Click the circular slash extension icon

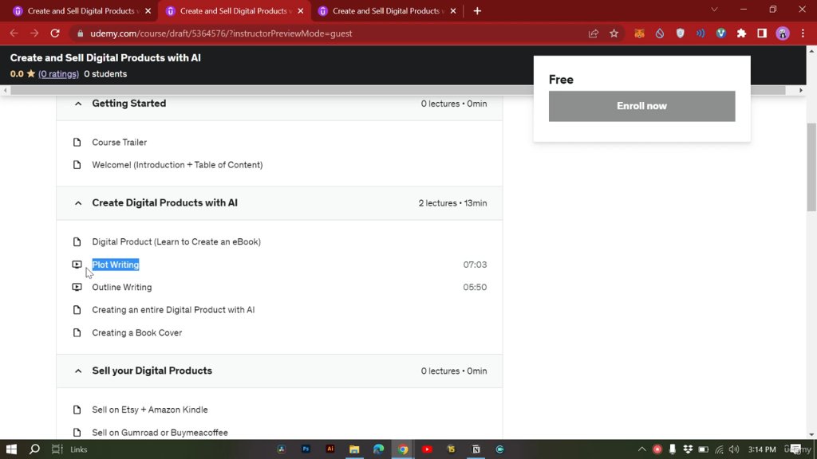tap(660, 33)
